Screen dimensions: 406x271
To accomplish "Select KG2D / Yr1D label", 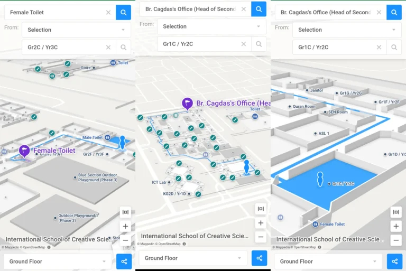I will coord(174,193).
